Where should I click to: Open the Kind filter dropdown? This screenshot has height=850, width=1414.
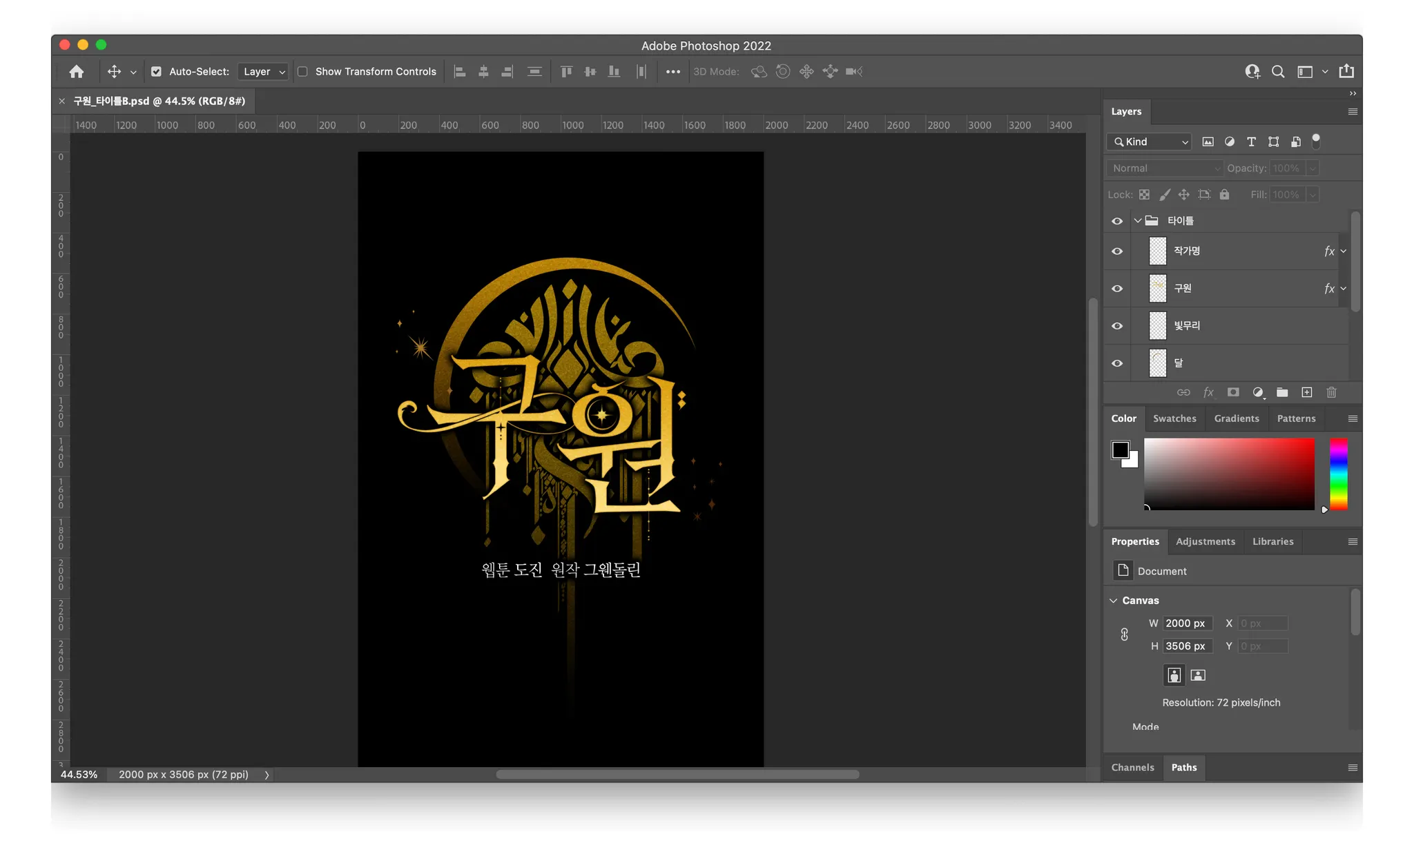(x=1150, y=142)
